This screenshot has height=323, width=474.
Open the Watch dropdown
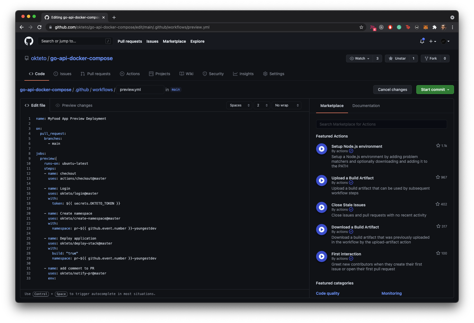pyautogui.click(x=359, y=59)
